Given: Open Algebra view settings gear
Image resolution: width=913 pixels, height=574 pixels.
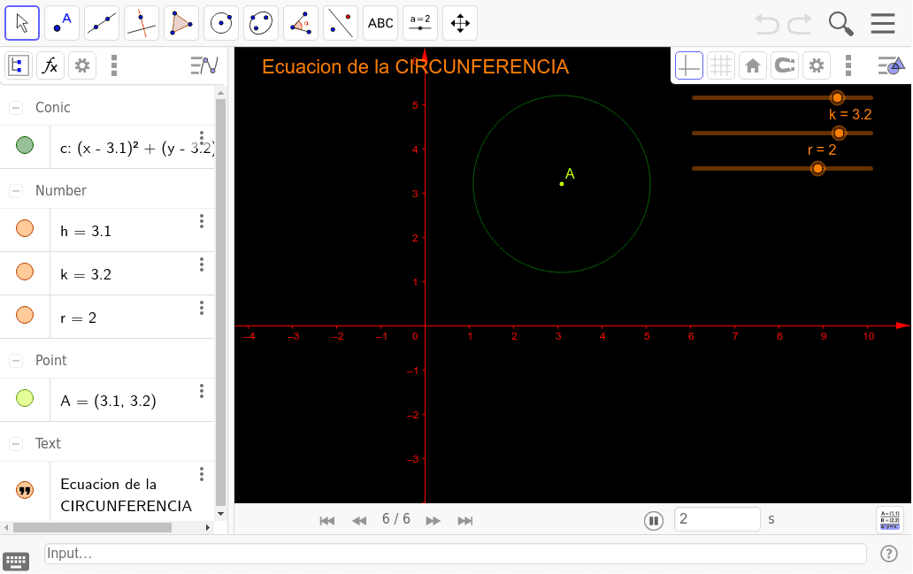Looking at the screenshot, I should [82, 65].
